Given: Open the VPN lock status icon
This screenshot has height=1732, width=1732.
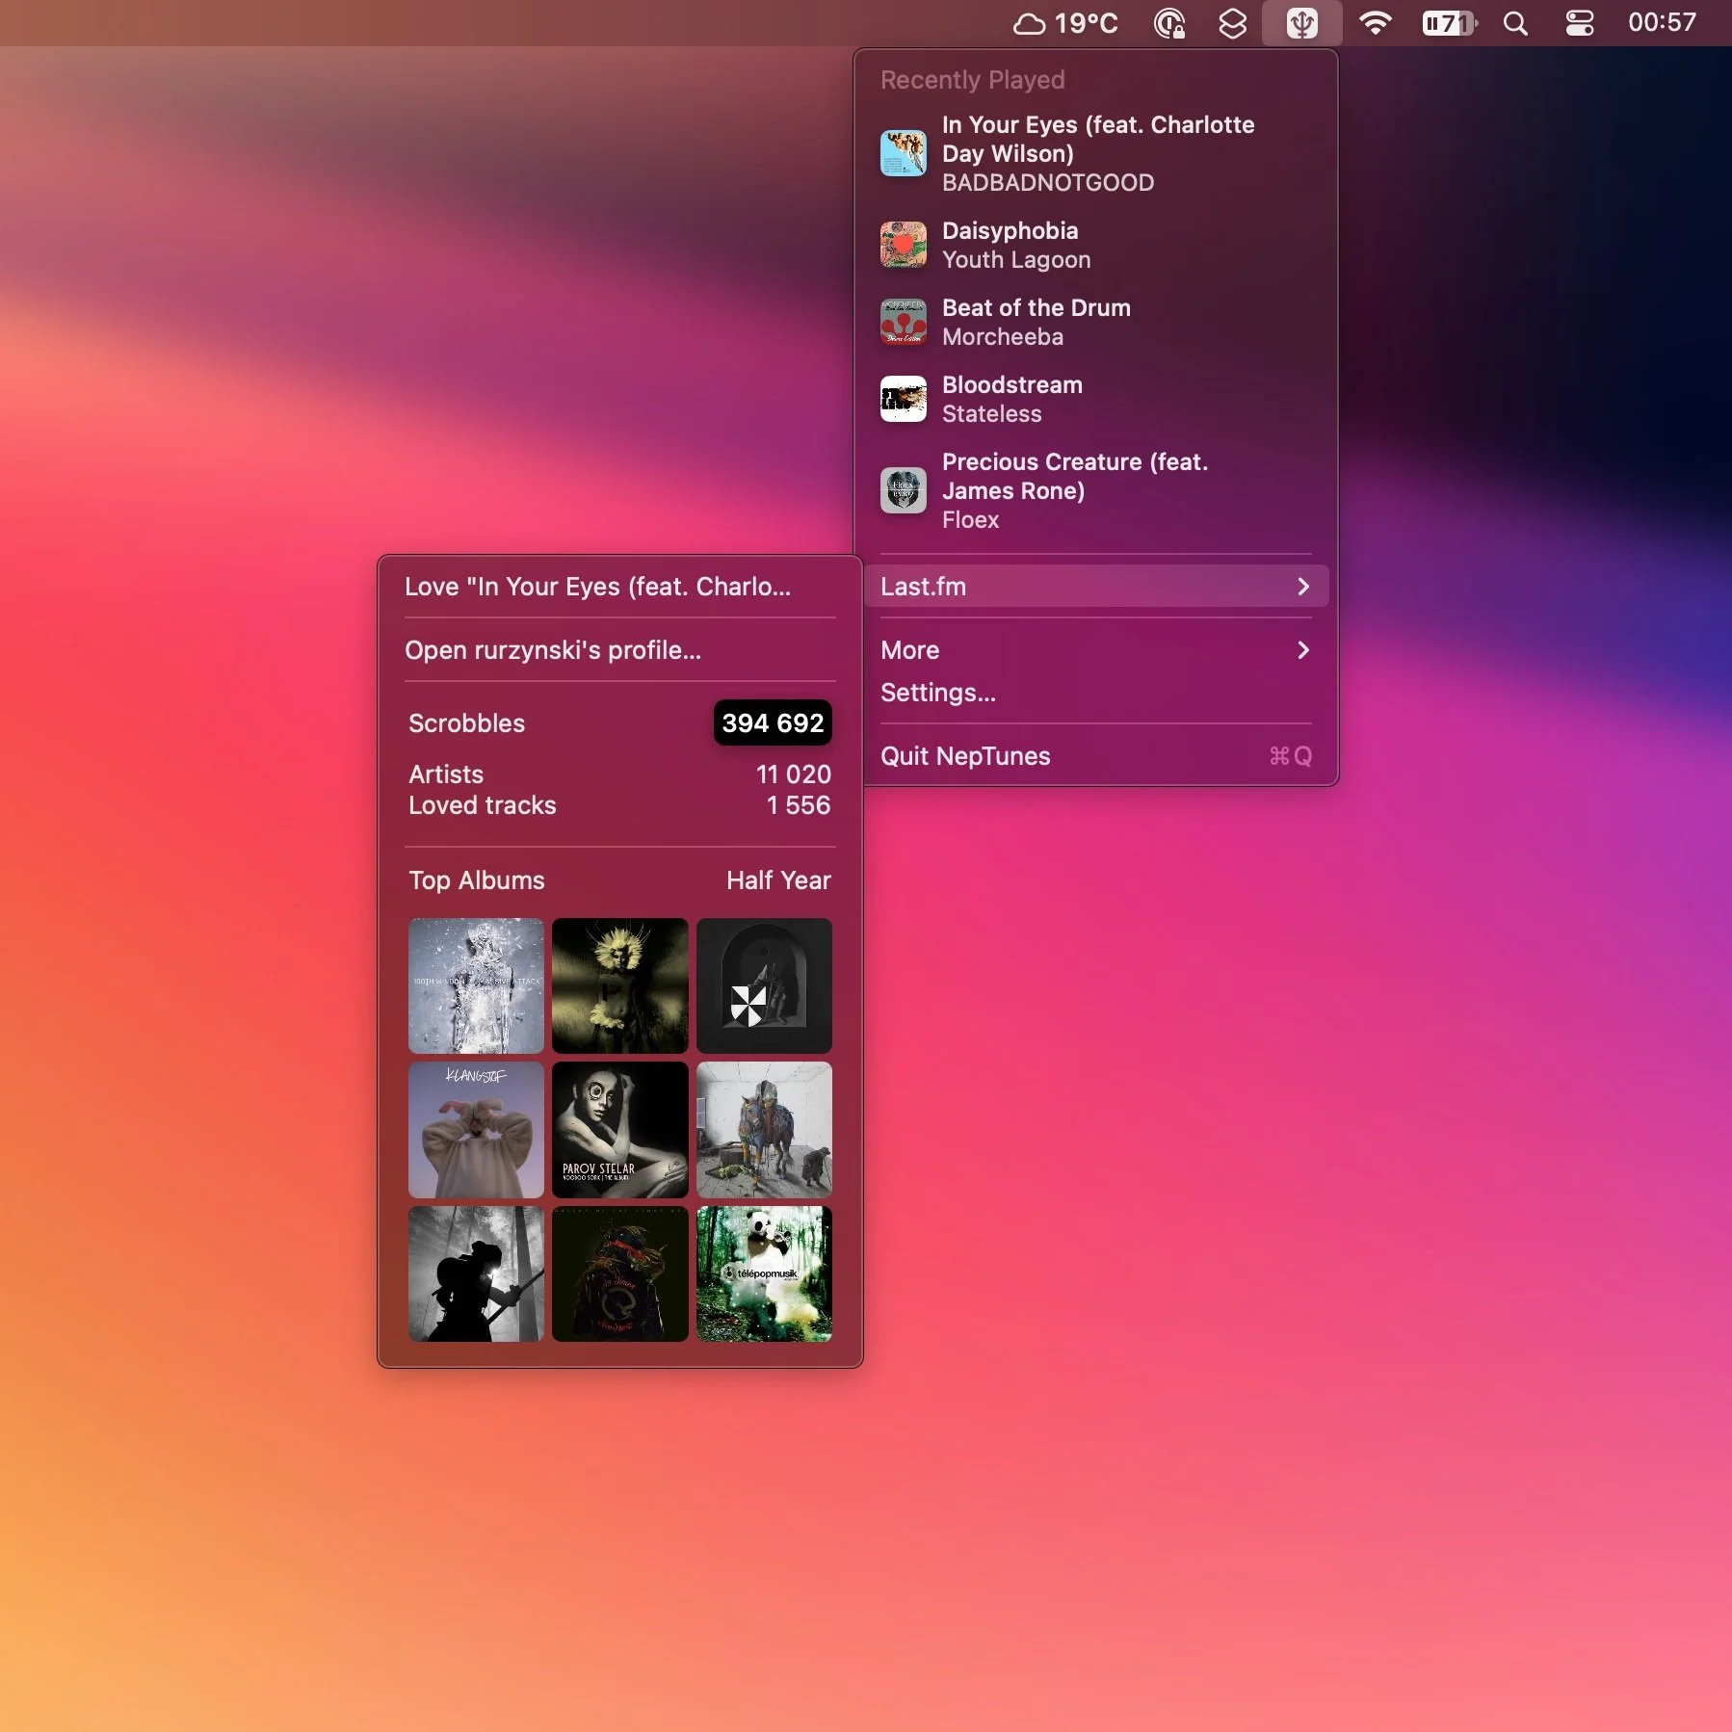Looking at the screenshot, I should [x=1168, y=23].
